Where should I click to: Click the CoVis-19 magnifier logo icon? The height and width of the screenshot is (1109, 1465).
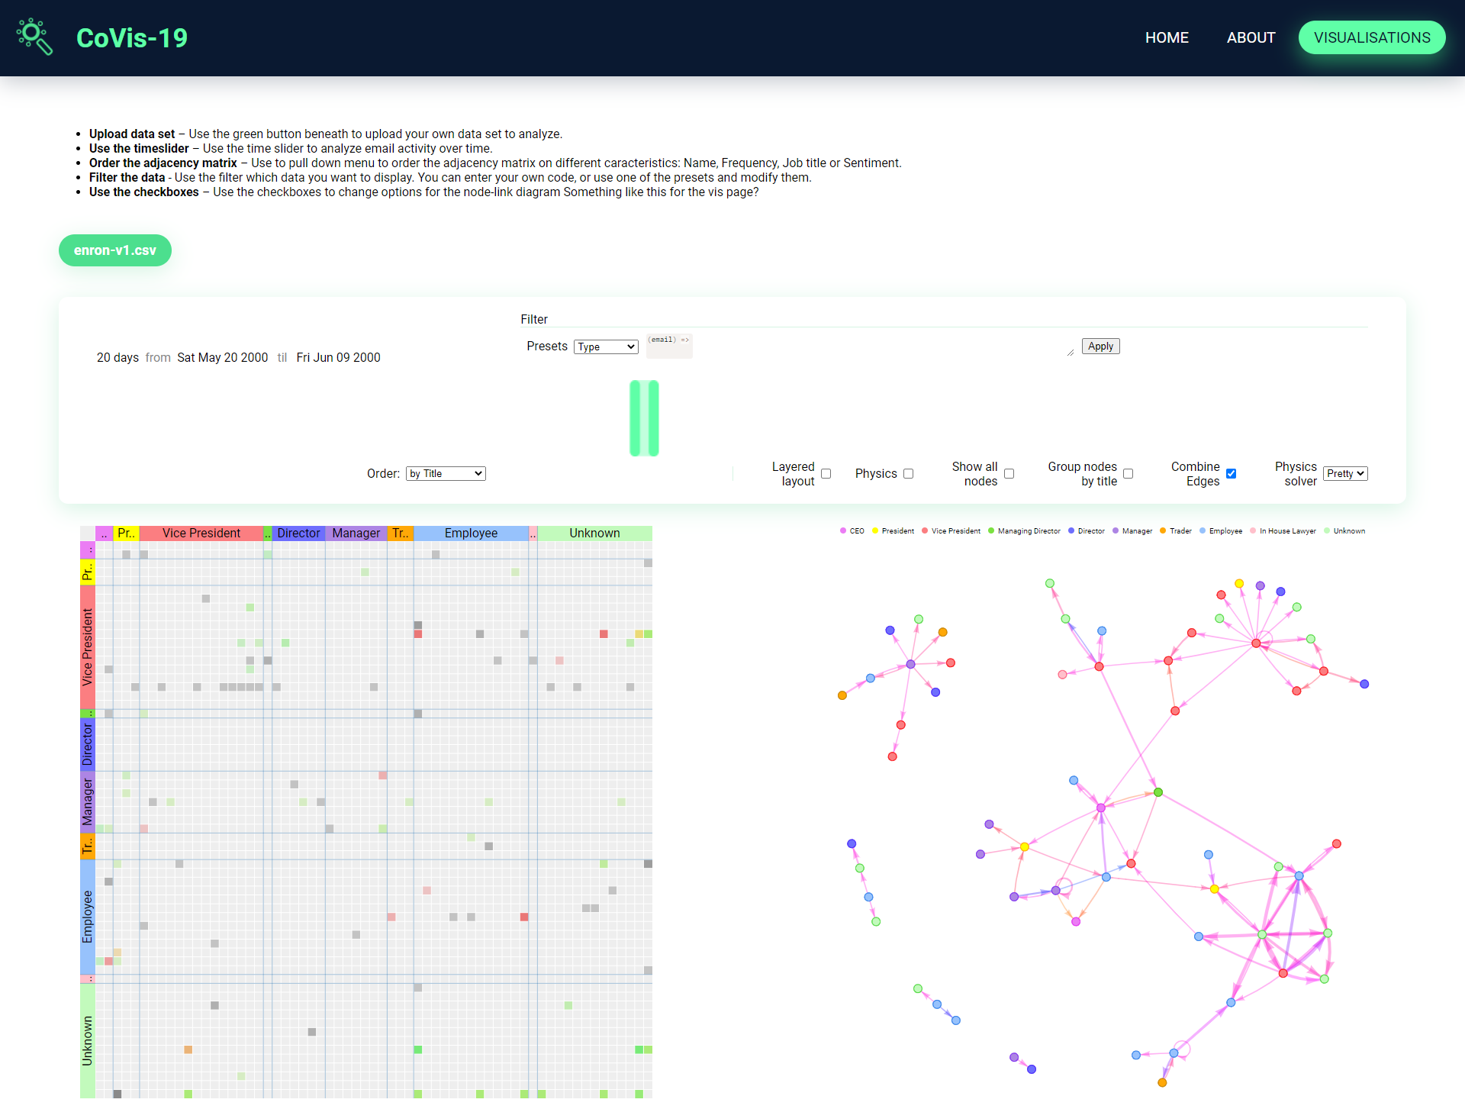35,37
